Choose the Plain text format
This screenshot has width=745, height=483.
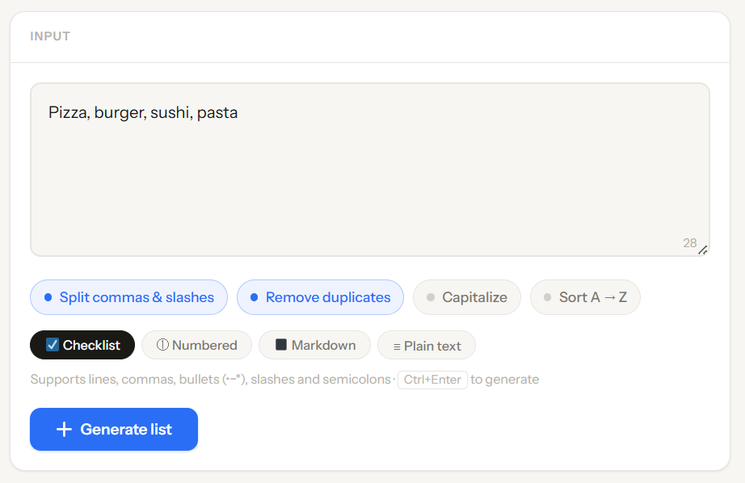[x=427, y=345]
